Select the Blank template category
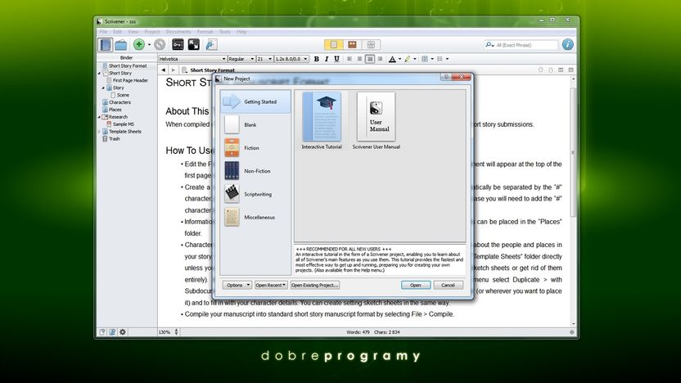Viewport: 681px width, 383px height. (255, 125)
